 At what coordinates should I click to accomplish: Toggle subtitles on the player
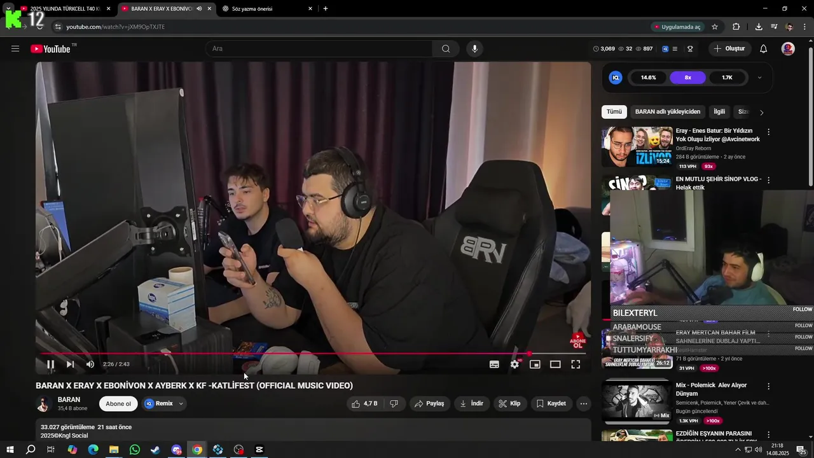494,364
